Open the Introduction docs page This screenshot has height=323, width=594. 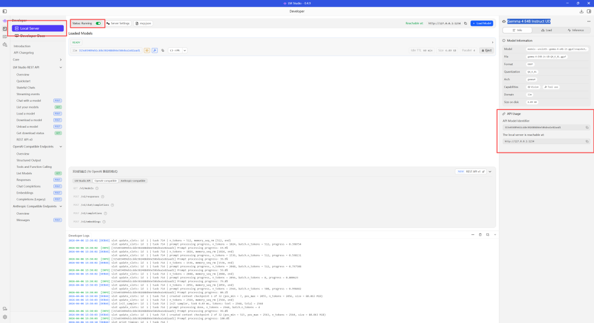(22, 46)
